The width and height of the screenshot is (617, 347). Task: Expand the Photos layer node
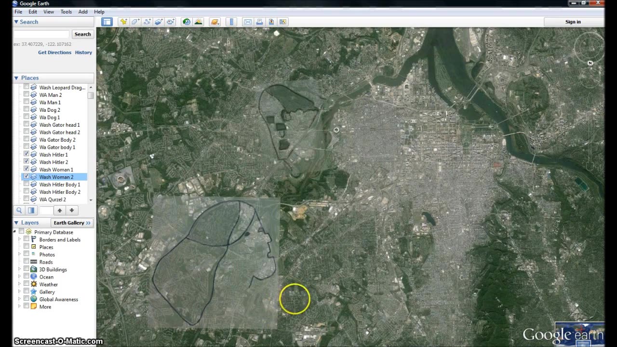click(x=20, y=254)
